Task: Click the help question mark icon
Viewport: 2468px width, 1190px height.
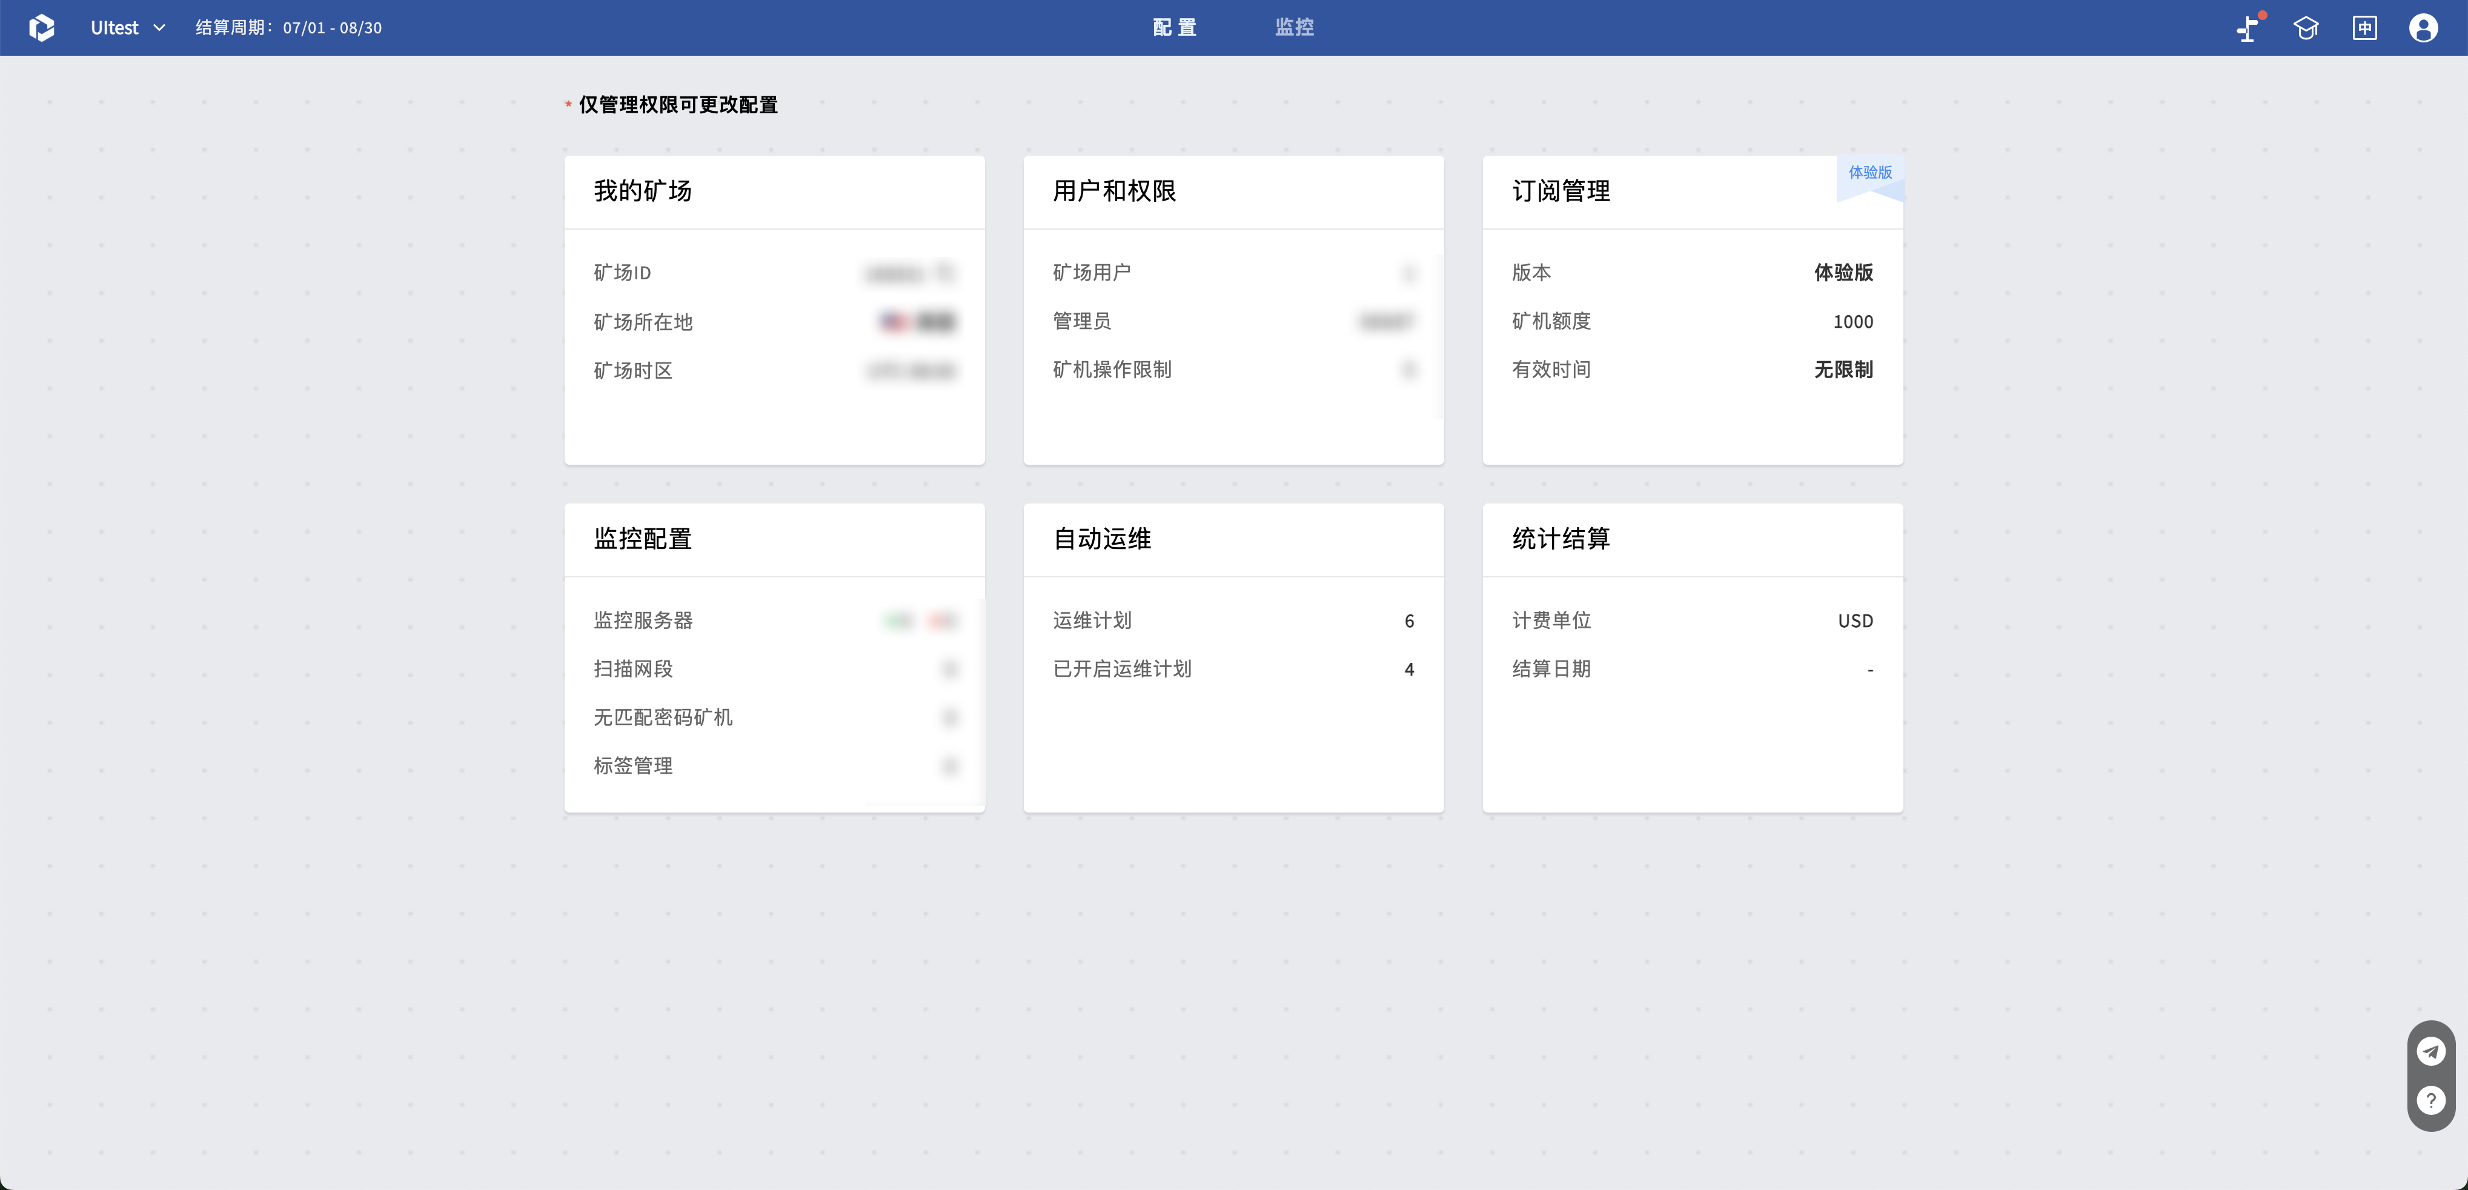Action: click(x=2430, y=1100)
